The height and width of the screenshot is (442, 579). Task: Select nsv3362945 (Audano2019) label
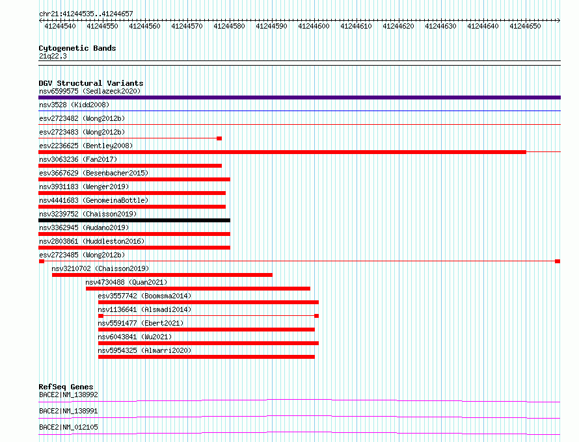pyautogui.click(x=84, y=227)
